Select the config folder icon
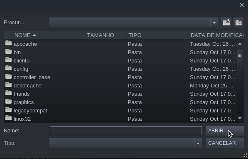Viewport: 248px width, 159px height. tap(8, 68)
